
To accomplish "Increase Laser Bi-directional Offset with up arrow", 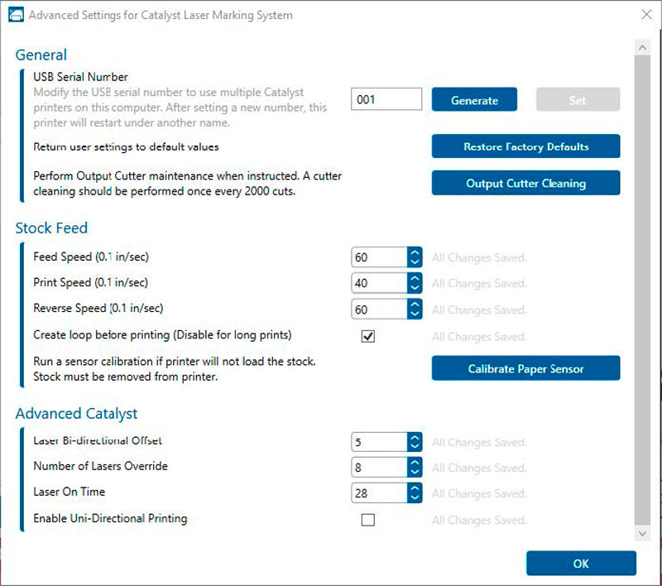I will pyautogui.click(x=415, y=437).
